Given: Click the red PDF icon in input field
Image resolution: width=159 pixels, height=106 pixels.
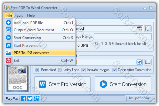Looking at the screenshot, I should 140,29.
